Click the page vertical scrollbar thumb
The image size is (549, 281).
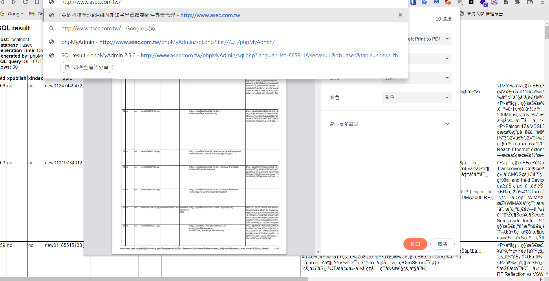point(546,32)
